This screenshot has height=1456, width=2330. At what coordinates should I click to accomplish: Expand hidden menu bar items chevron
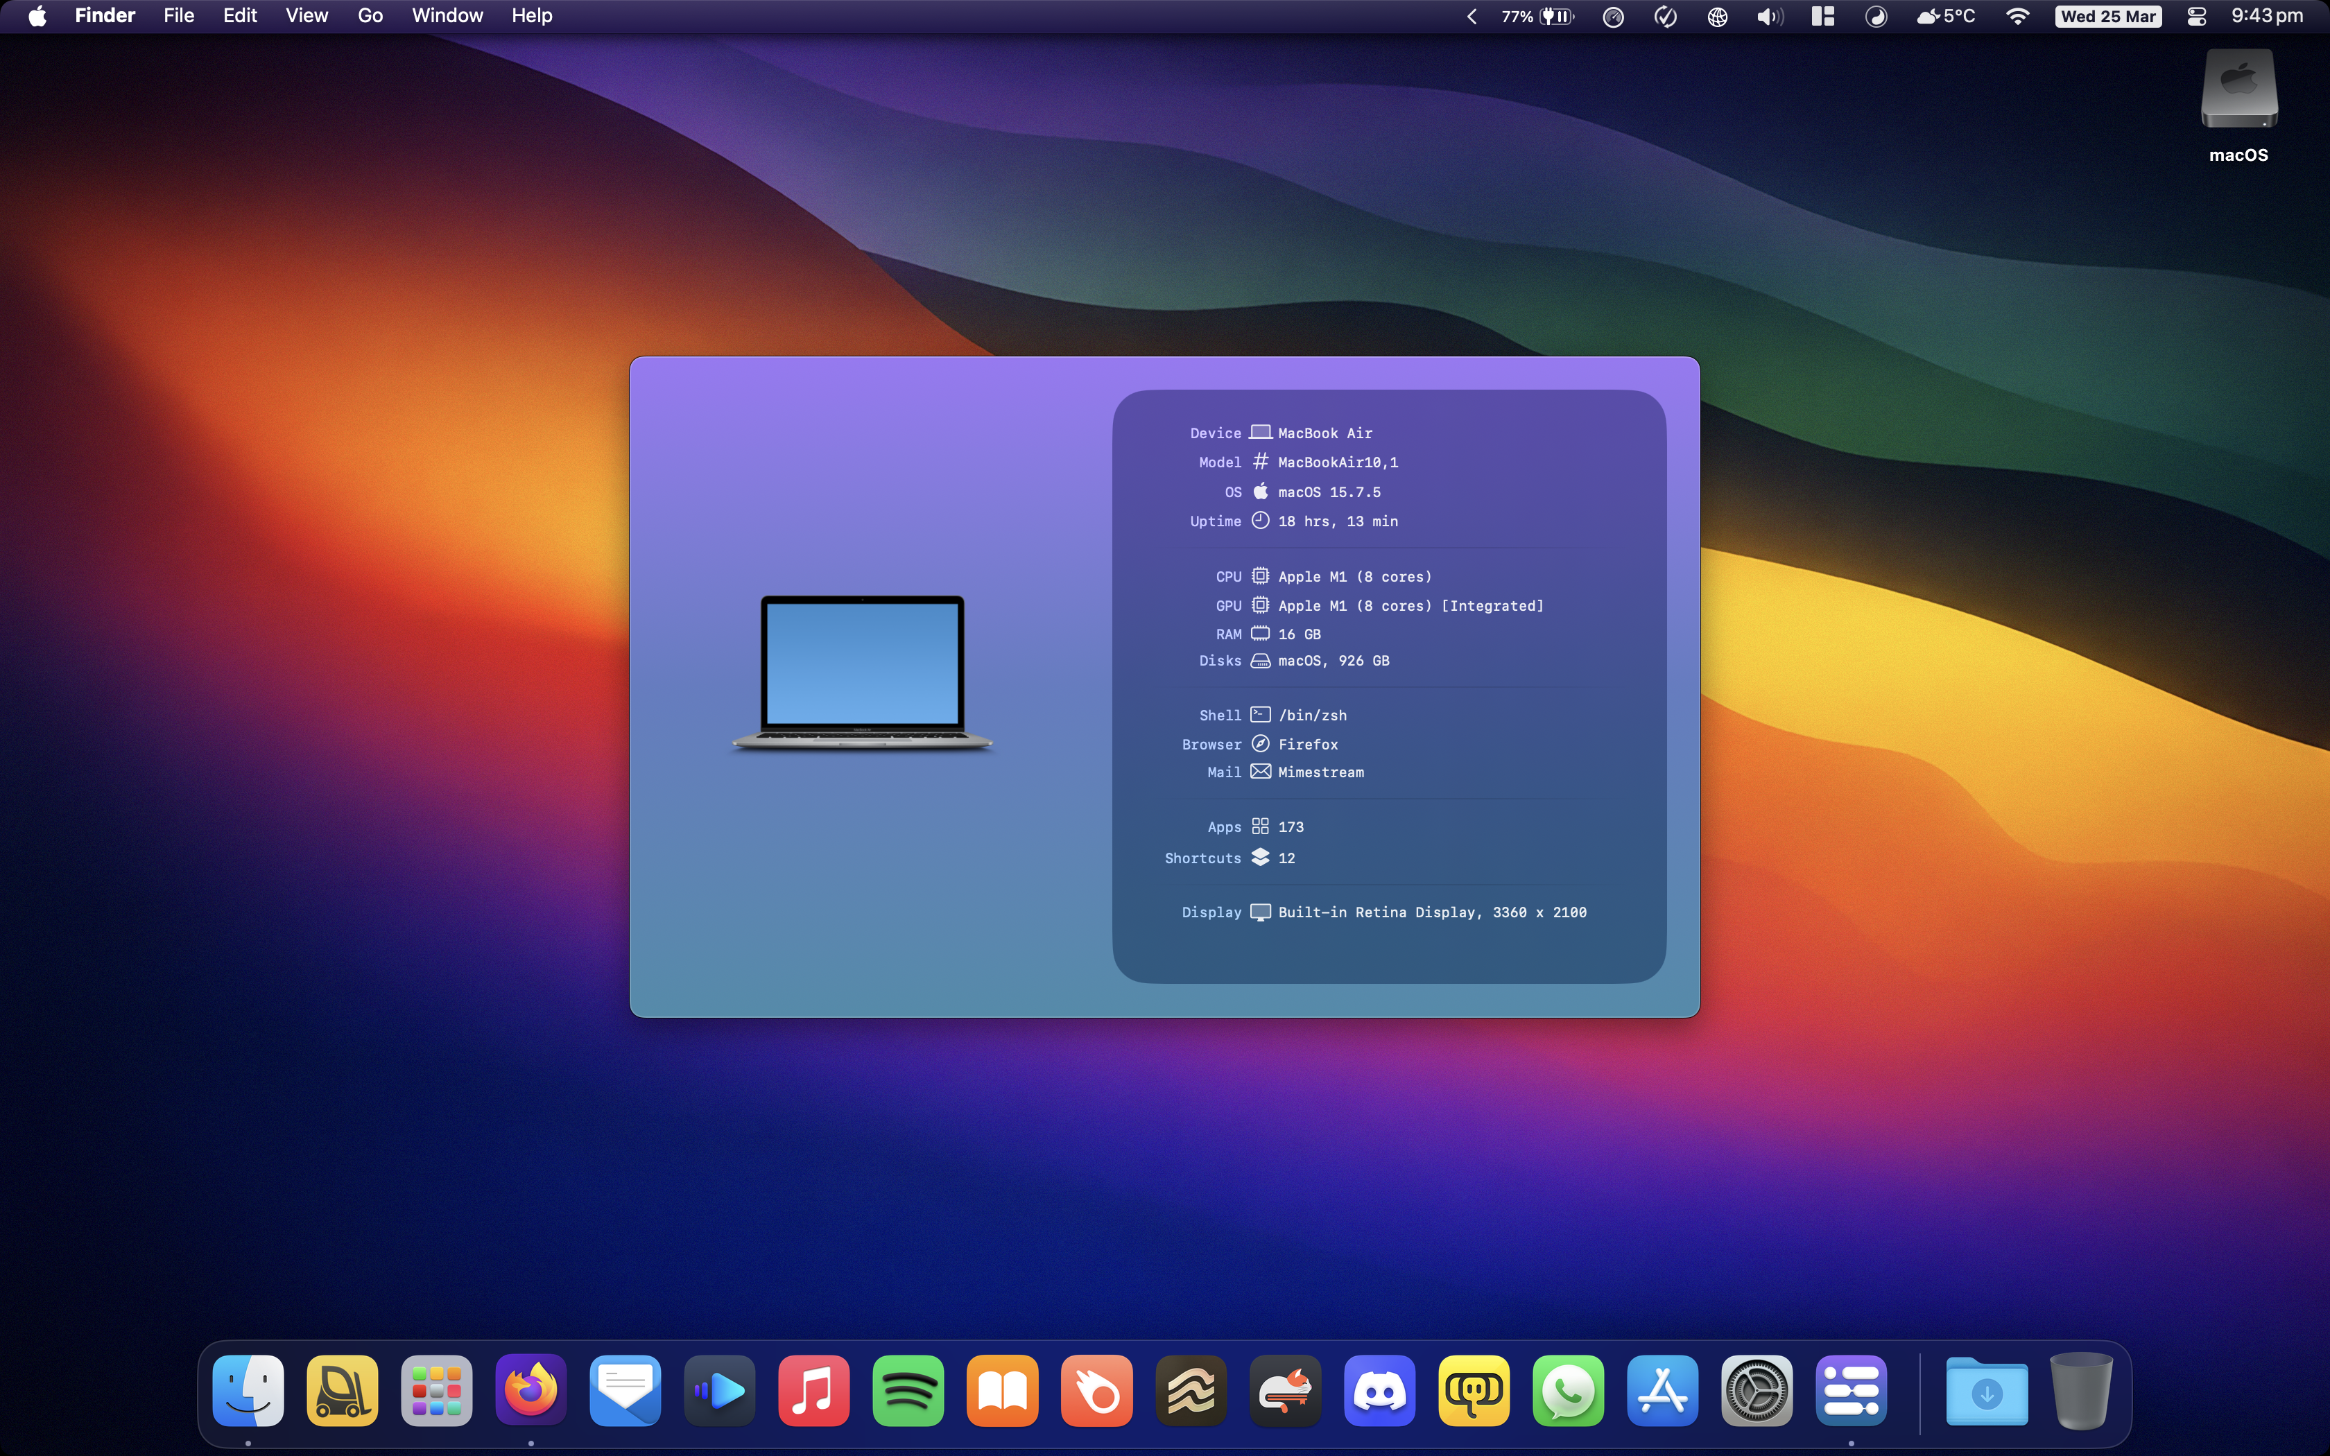(1472, 17)
